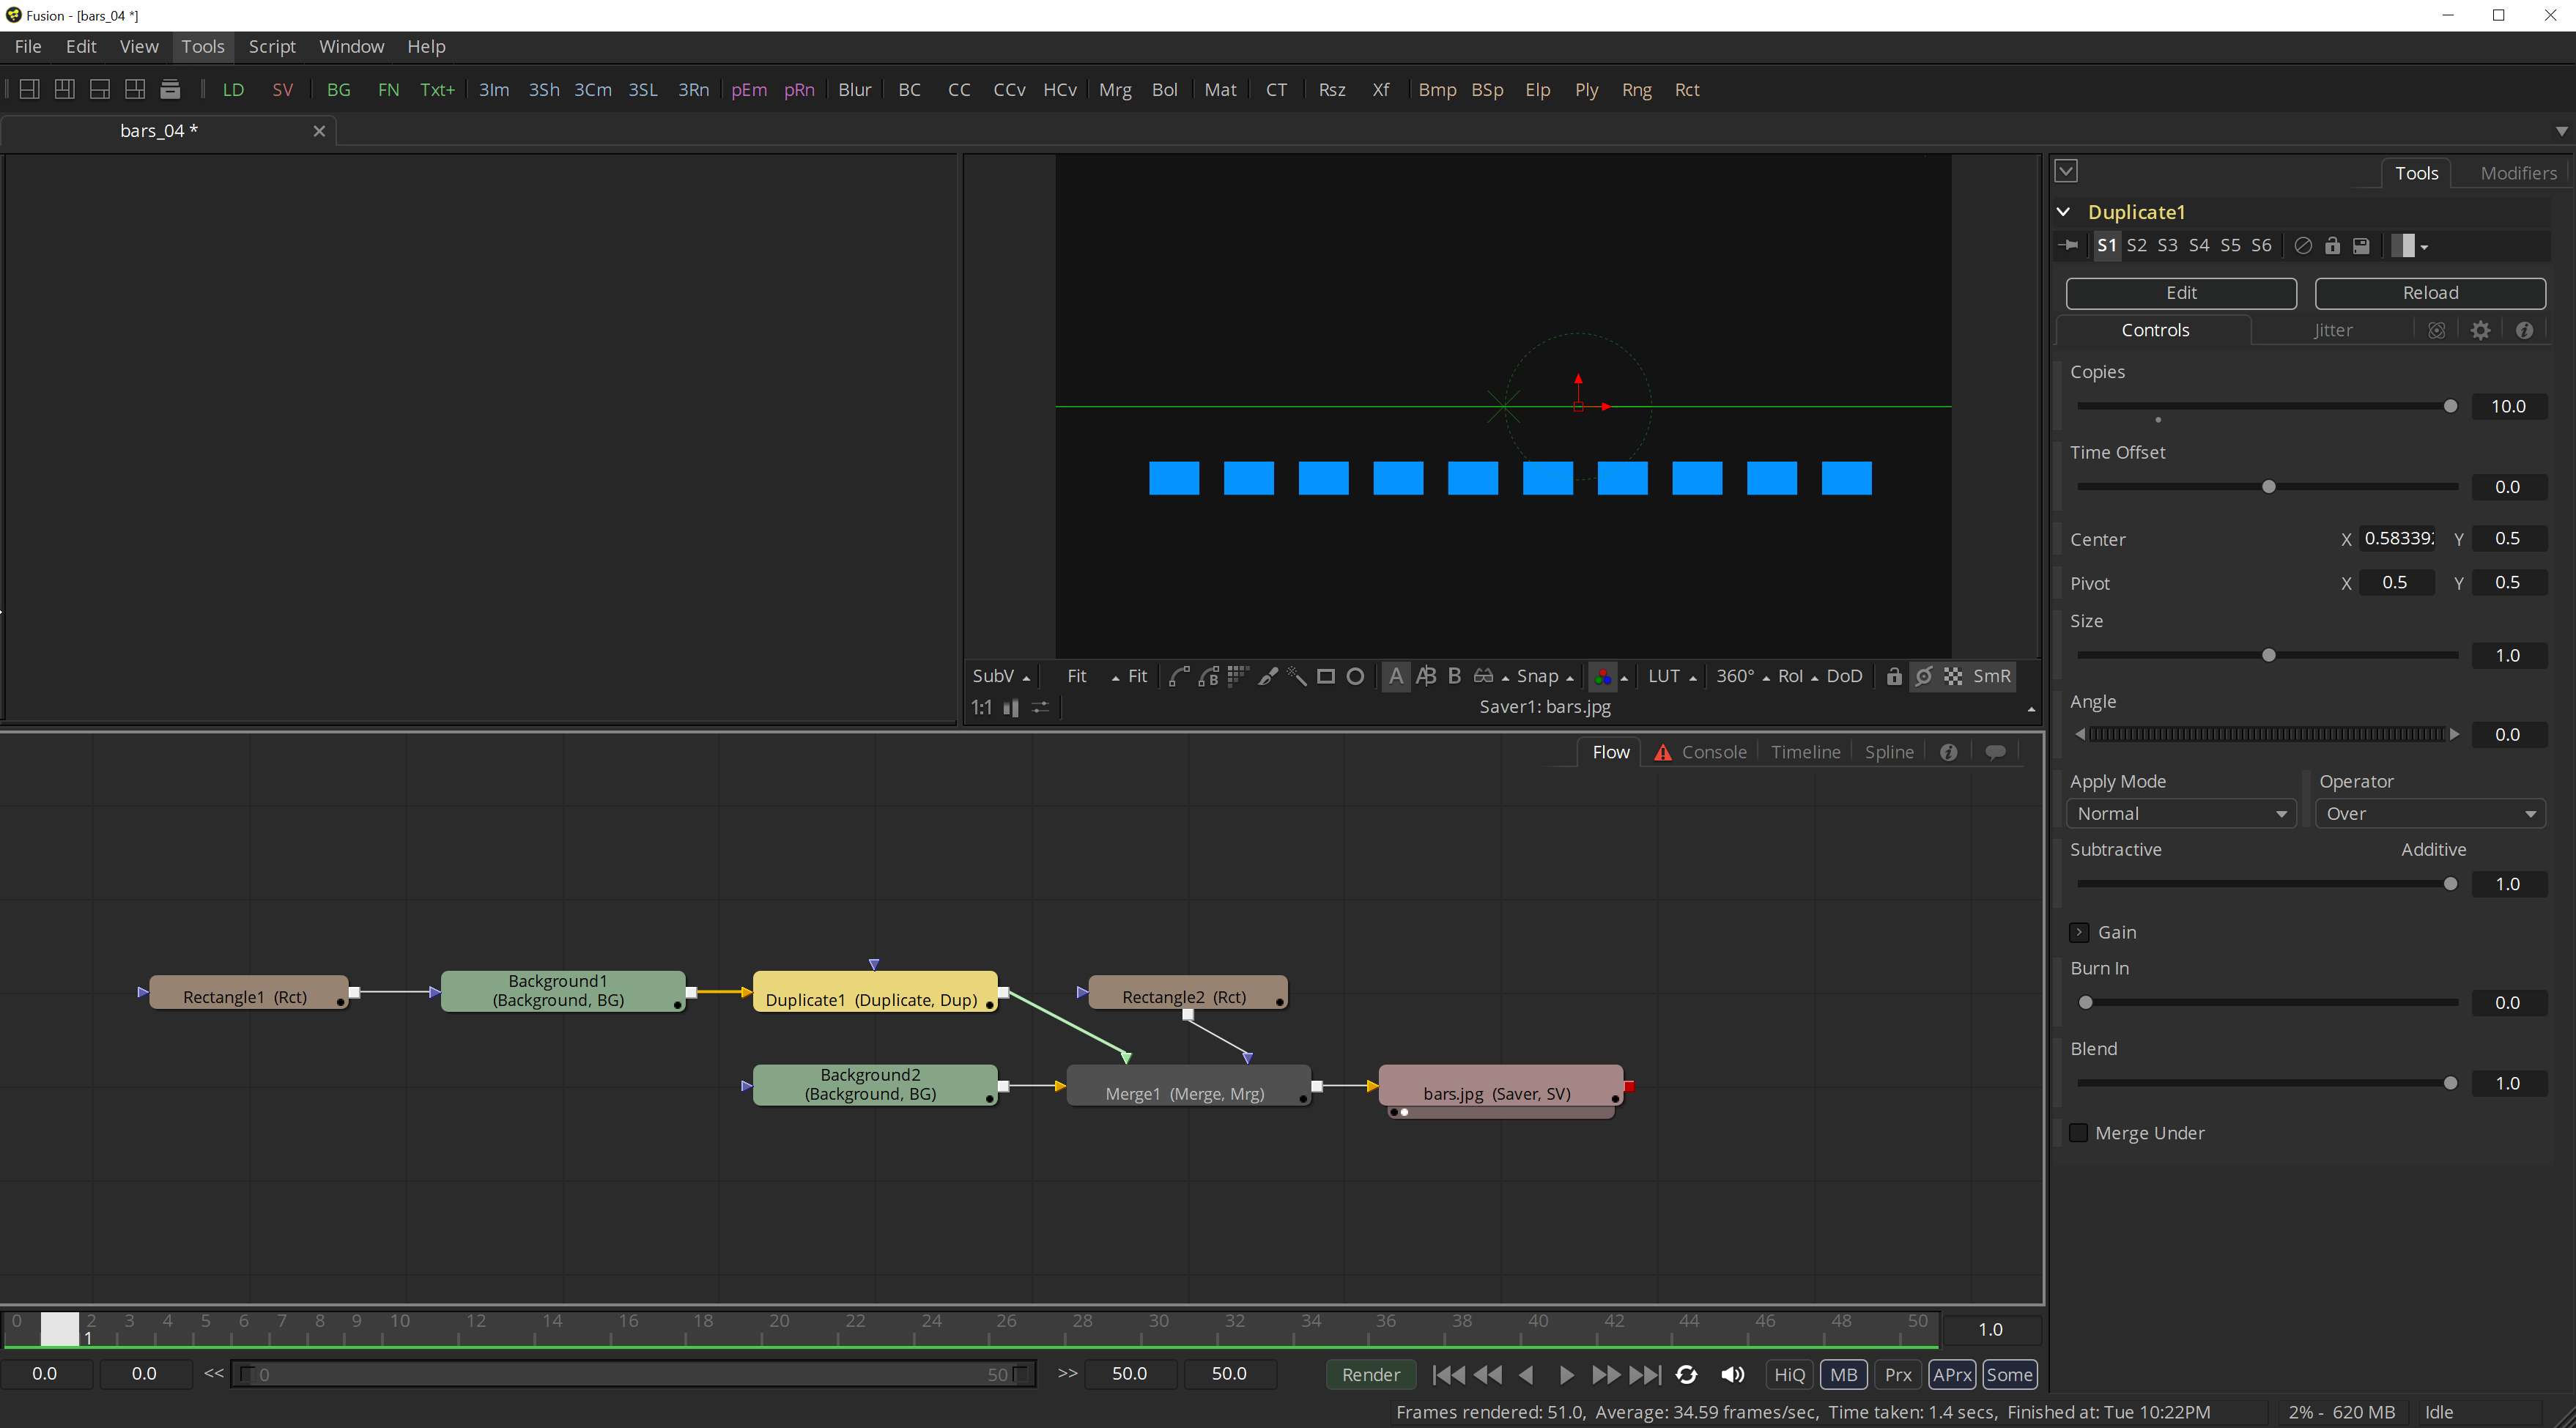Open the Operator Over dropdown
This screenshot has width=2576, height=1428.
[x=2430, y=814]
